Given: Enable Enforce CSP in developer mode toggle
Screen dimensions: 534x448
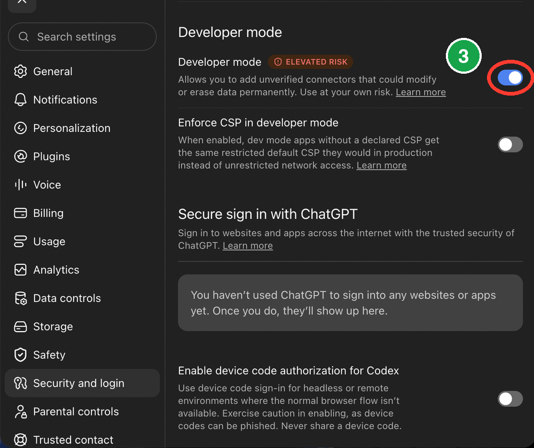Looking at the screenshot, I should [510, 144].
